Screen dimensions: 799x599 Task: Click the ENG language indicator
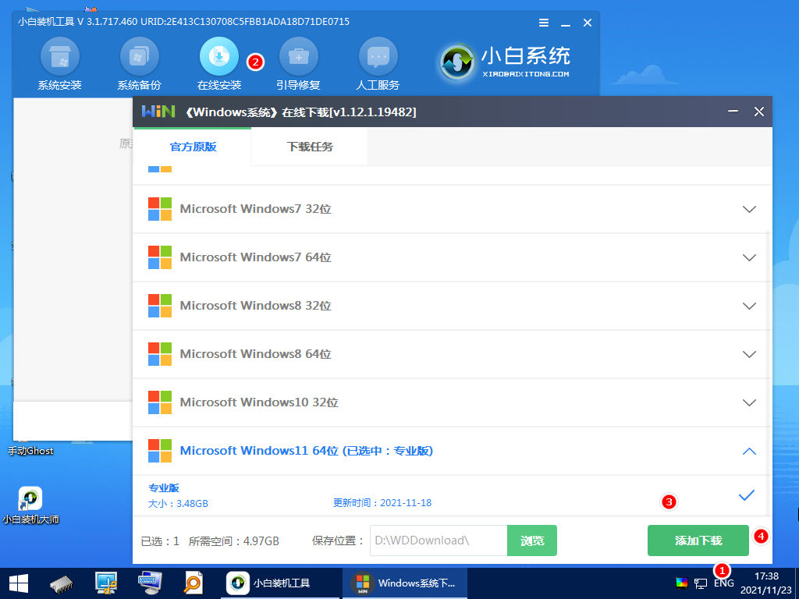723,583
